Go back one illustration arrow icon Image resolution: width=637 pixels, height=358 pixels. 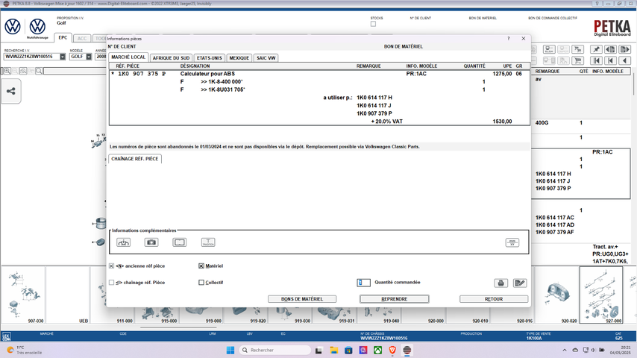624,61
